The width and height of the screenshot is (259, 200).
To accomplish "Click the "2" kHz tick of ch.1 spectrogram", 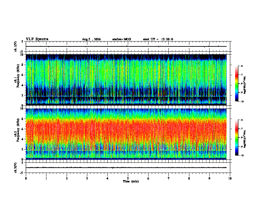I will point(23,95).
